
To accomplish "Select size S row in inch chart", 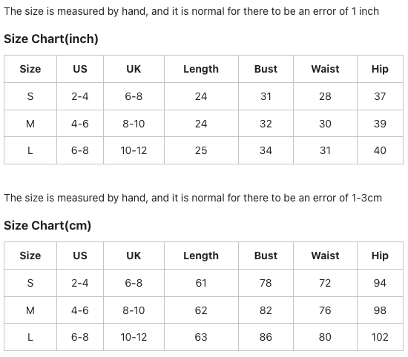I will click(x=203, y=96).
